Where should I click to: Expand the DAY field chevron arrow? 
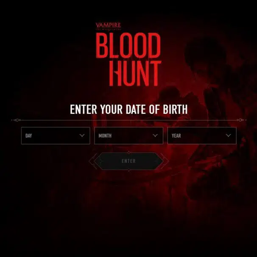[82, 136]
